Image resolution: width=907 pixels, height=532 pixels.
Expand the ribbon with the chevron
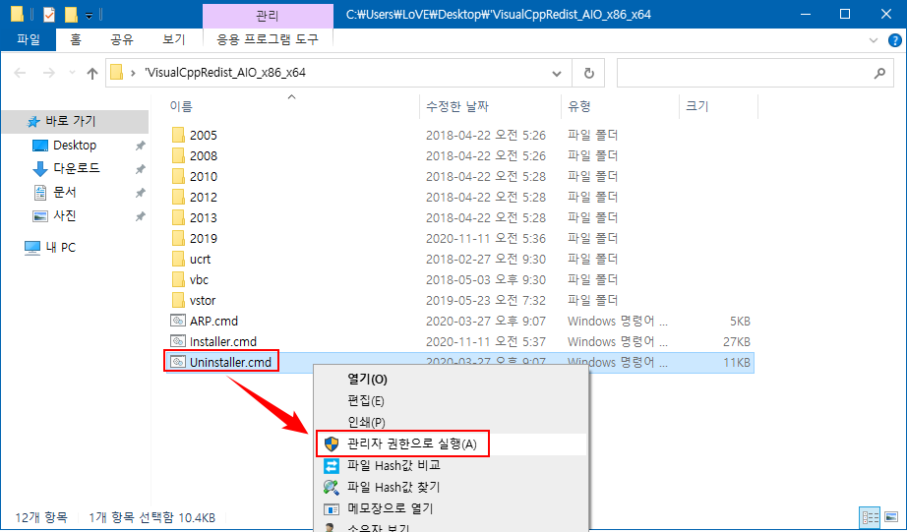point(874,40)
